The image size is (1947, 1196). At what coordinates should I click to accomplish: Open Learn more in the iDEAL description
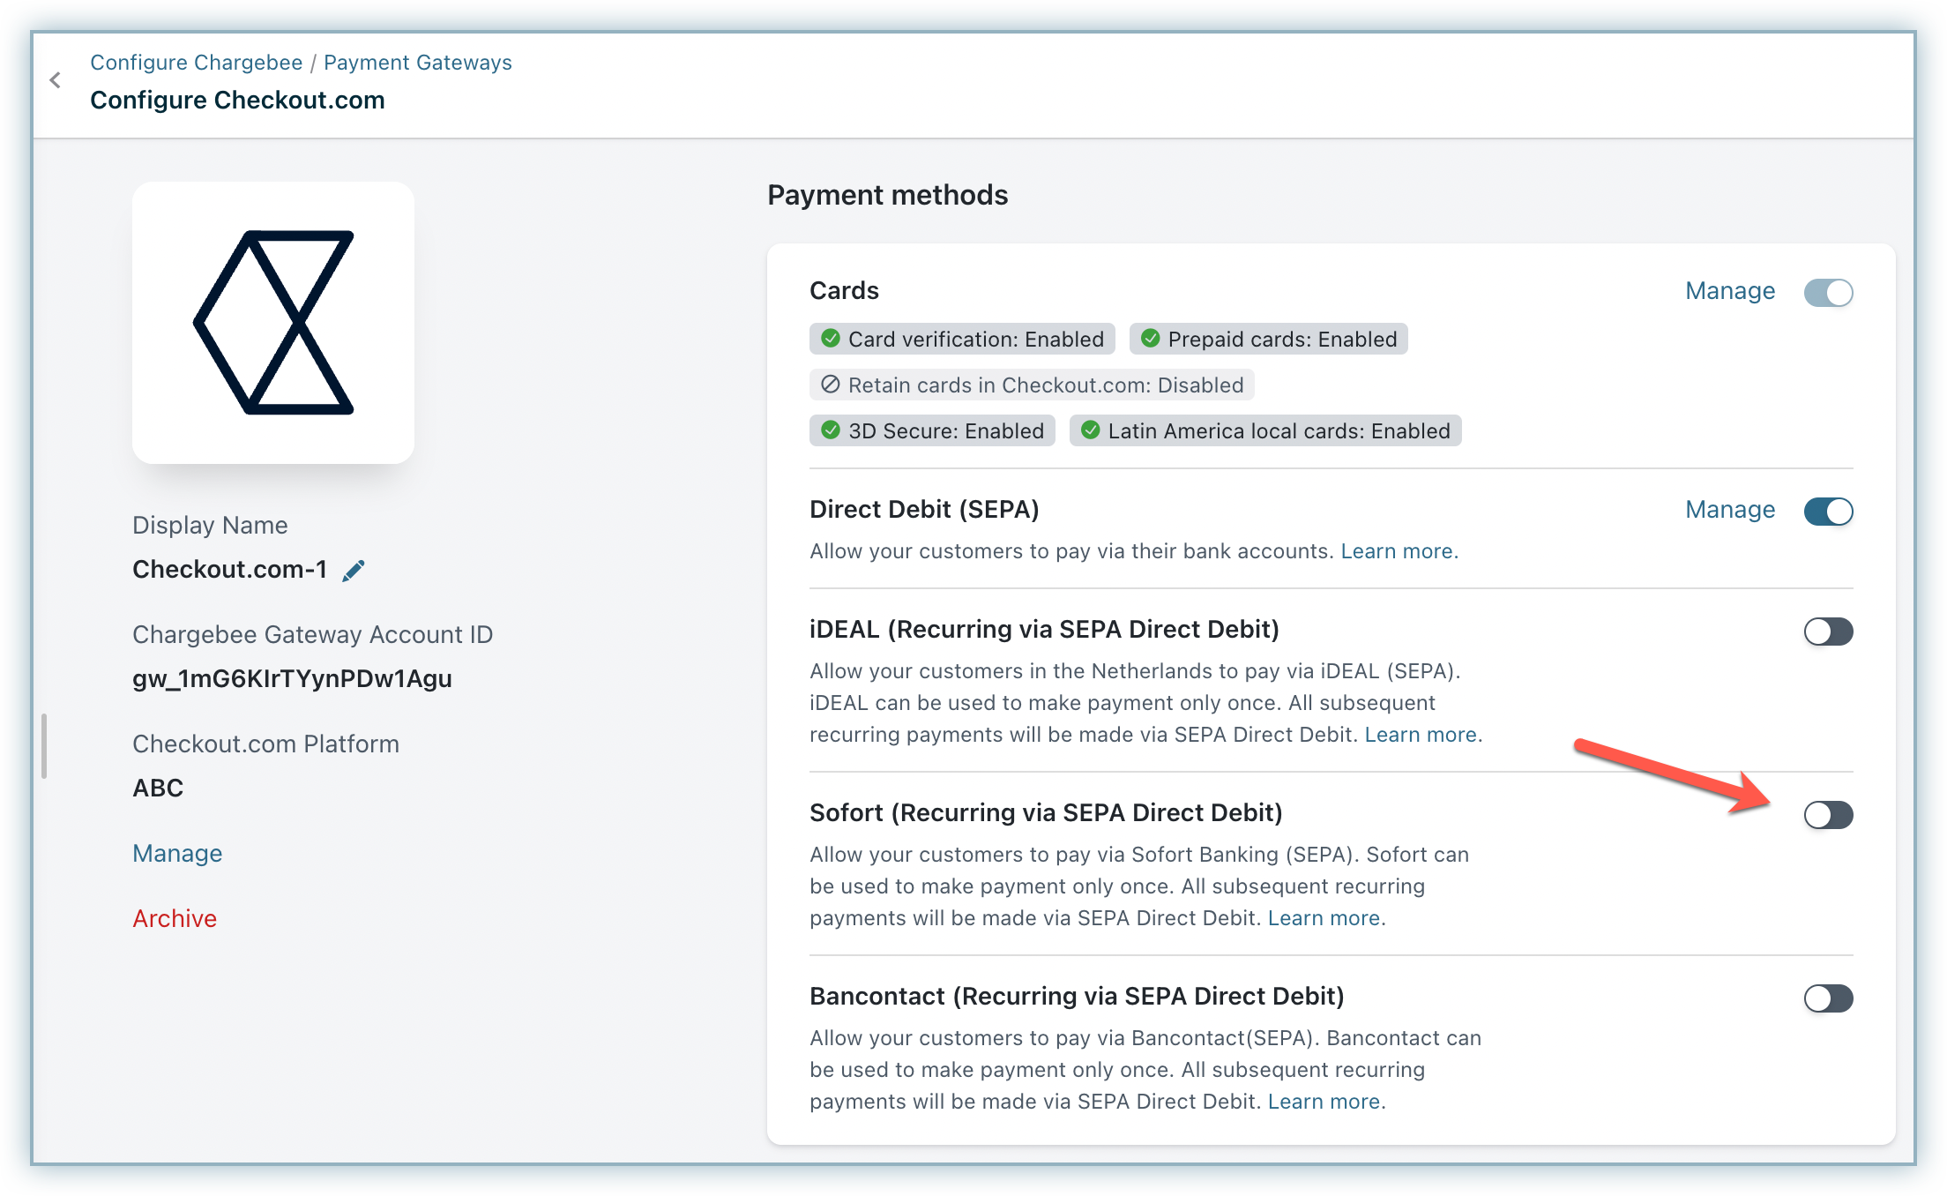tap(1423, 735)
